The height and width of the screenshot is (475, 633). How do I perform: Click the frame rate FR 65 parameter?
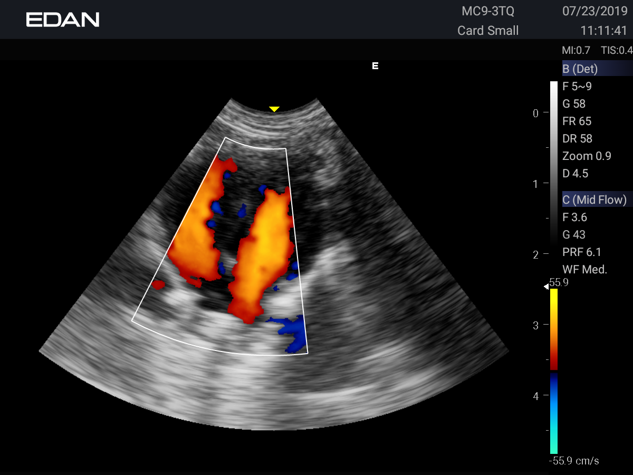pos(577,121)
